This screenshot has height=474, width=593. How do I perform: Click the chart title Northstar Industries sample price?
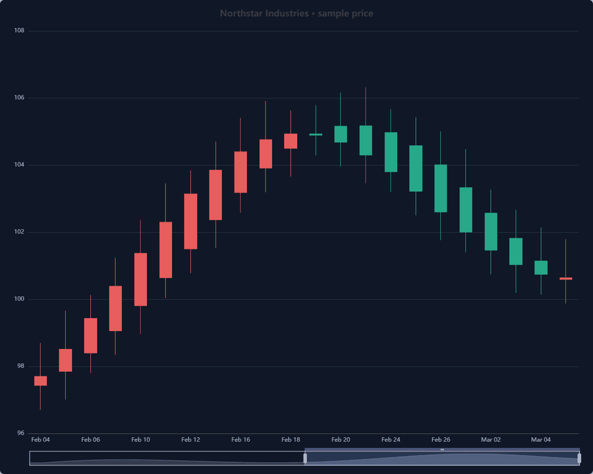[x=296, y=14]
